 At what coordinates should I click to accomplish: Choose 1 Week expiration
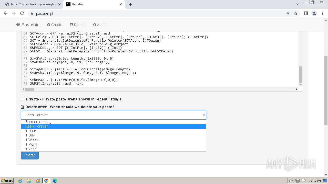pyautogui.click(x=114, y=140)
